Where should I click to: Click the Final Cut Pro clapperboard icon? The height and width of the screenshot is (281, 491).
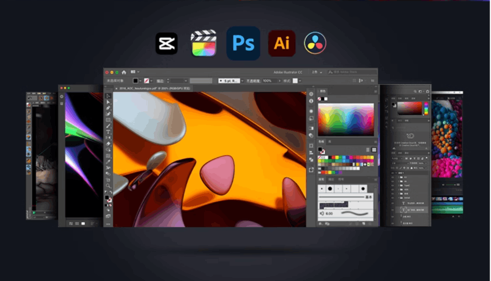point(204,43)
